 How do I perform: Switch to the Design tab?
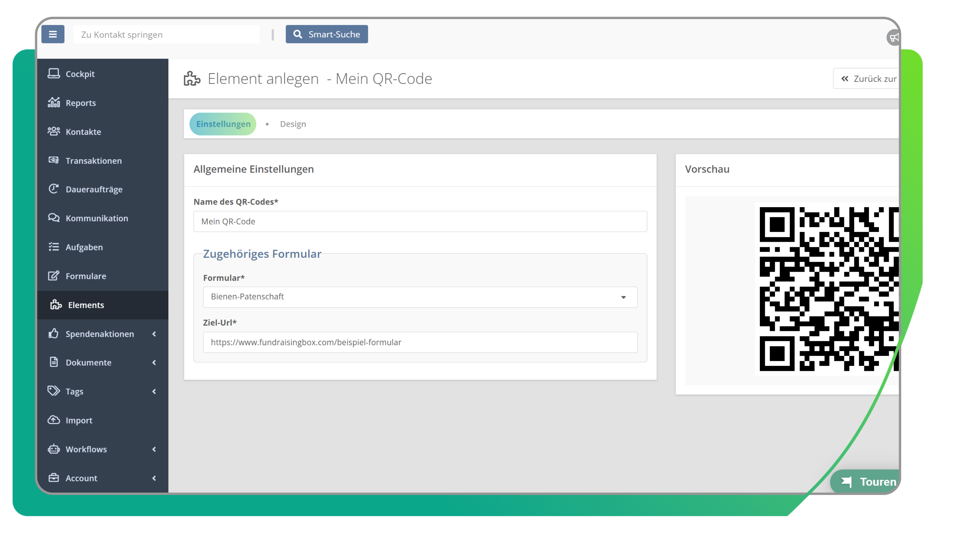(293, 124)
